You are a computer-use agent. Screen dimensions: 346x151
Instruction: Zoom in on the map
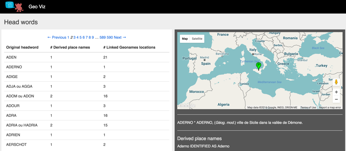coord(336,92)
